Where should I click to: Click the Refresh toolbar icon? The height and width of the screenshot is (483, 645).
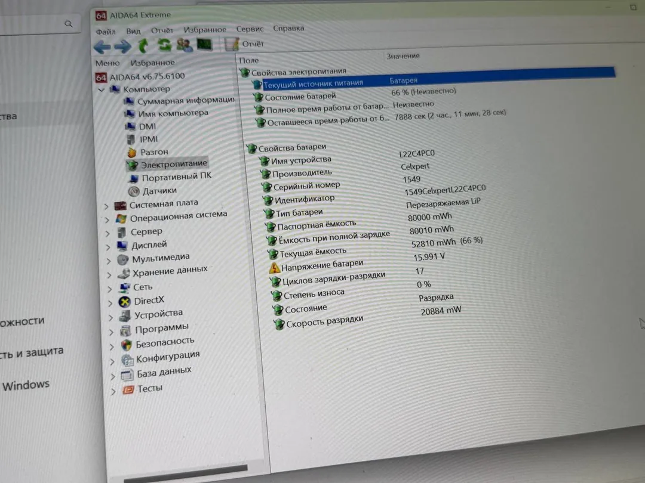[x=164, y=45]
